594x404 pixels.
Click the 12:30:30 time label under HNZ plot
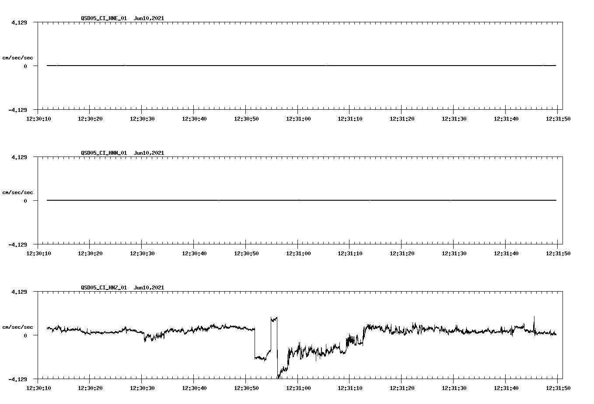[x=142, y=388]
